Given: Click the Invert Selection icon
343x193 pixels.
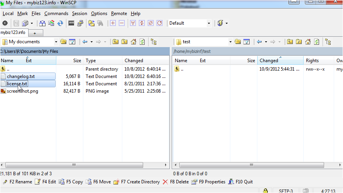Looking at the screenshot, I should (142, 23).
